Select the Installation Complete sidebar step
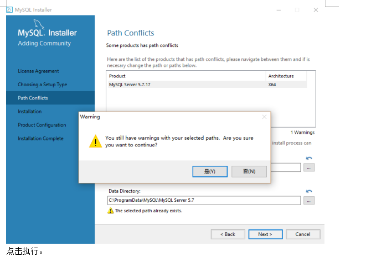Viewport: 366px width, 257px height. 40,138
